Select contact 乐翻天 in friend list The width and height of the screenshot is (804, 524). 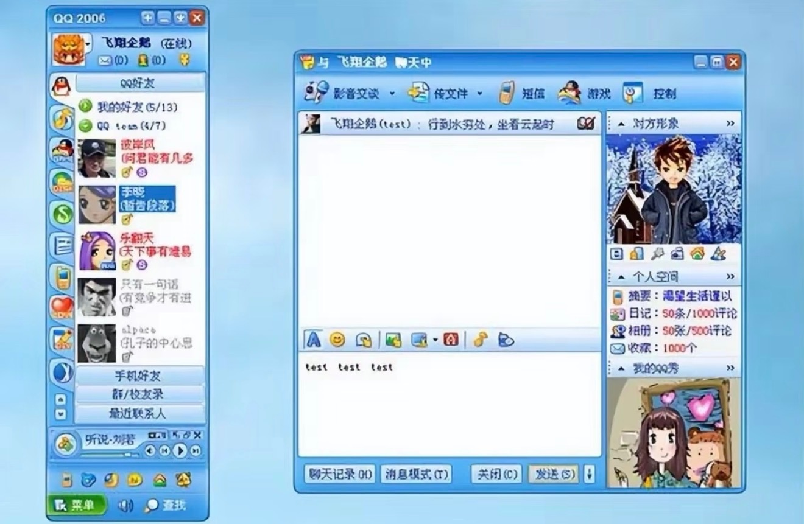pyautogui.click(x=141, y=251)
